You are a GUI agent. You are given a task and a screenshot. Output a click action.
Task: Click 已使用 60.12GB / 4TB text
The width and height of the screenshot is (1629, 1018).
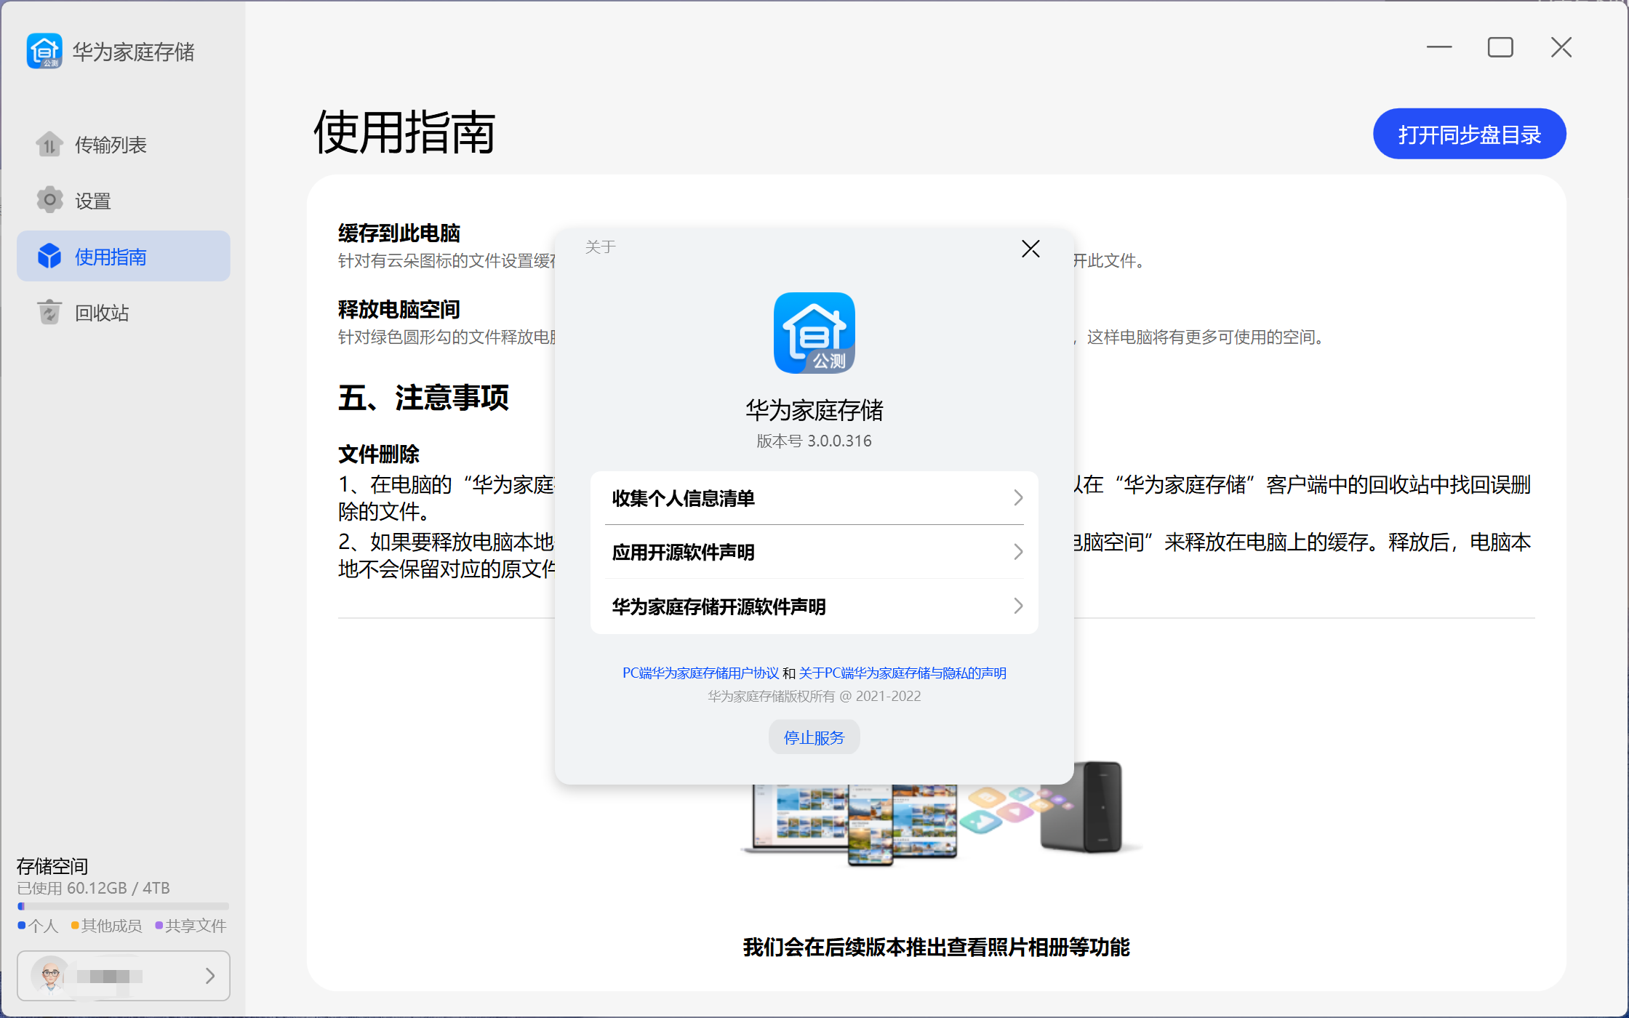93,888
